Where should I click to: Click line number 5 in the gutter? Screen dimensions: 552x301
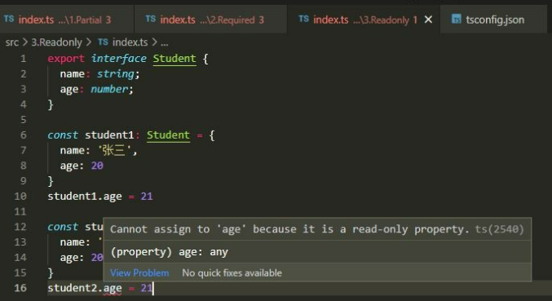[23, 120]
